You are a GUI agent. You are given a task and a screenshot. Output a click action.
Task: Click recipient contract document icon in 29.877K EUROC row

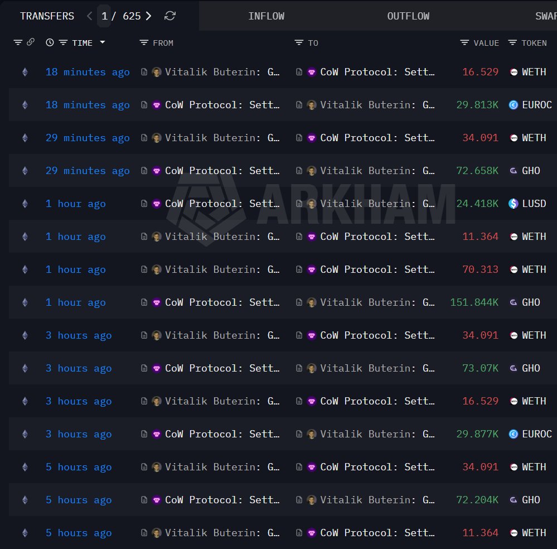click(299, 434)
